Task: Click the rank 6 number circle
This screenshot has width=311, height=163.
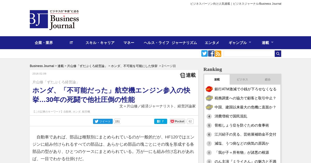Action: coord(209,135)
